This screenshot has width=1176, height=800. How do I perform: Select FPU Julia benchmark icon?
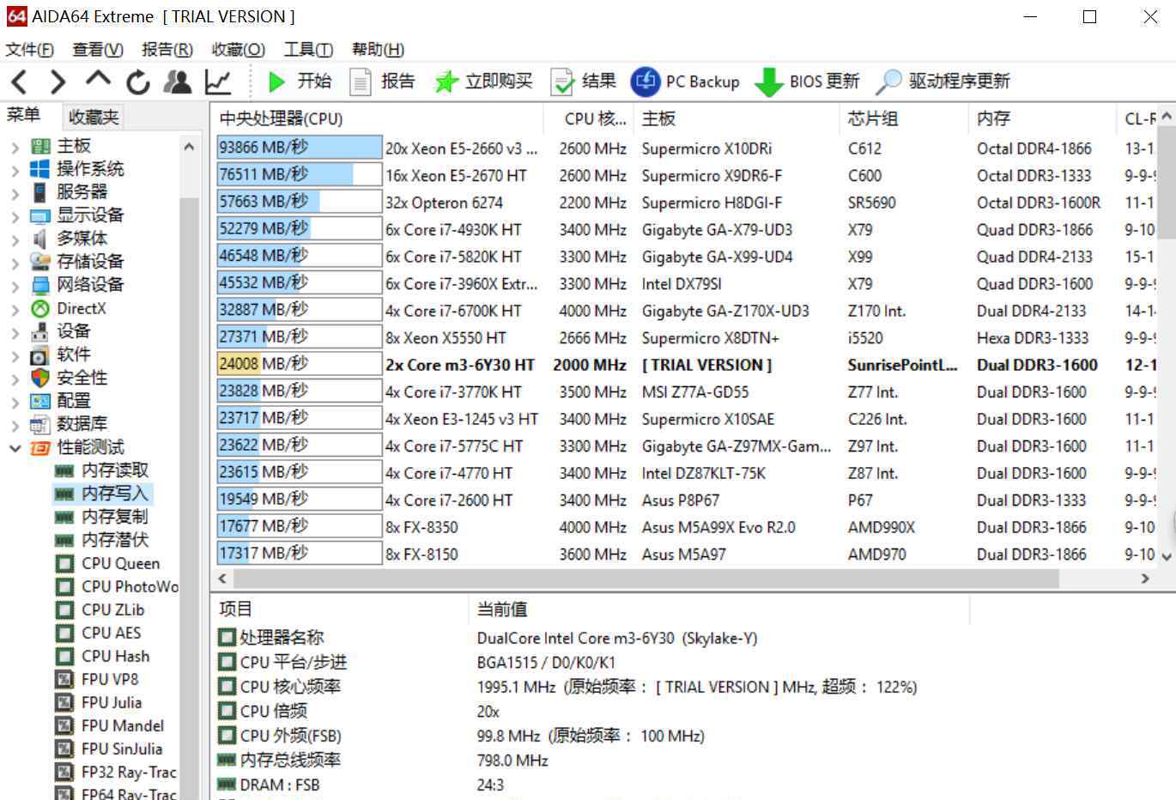[x=64, y=702]
